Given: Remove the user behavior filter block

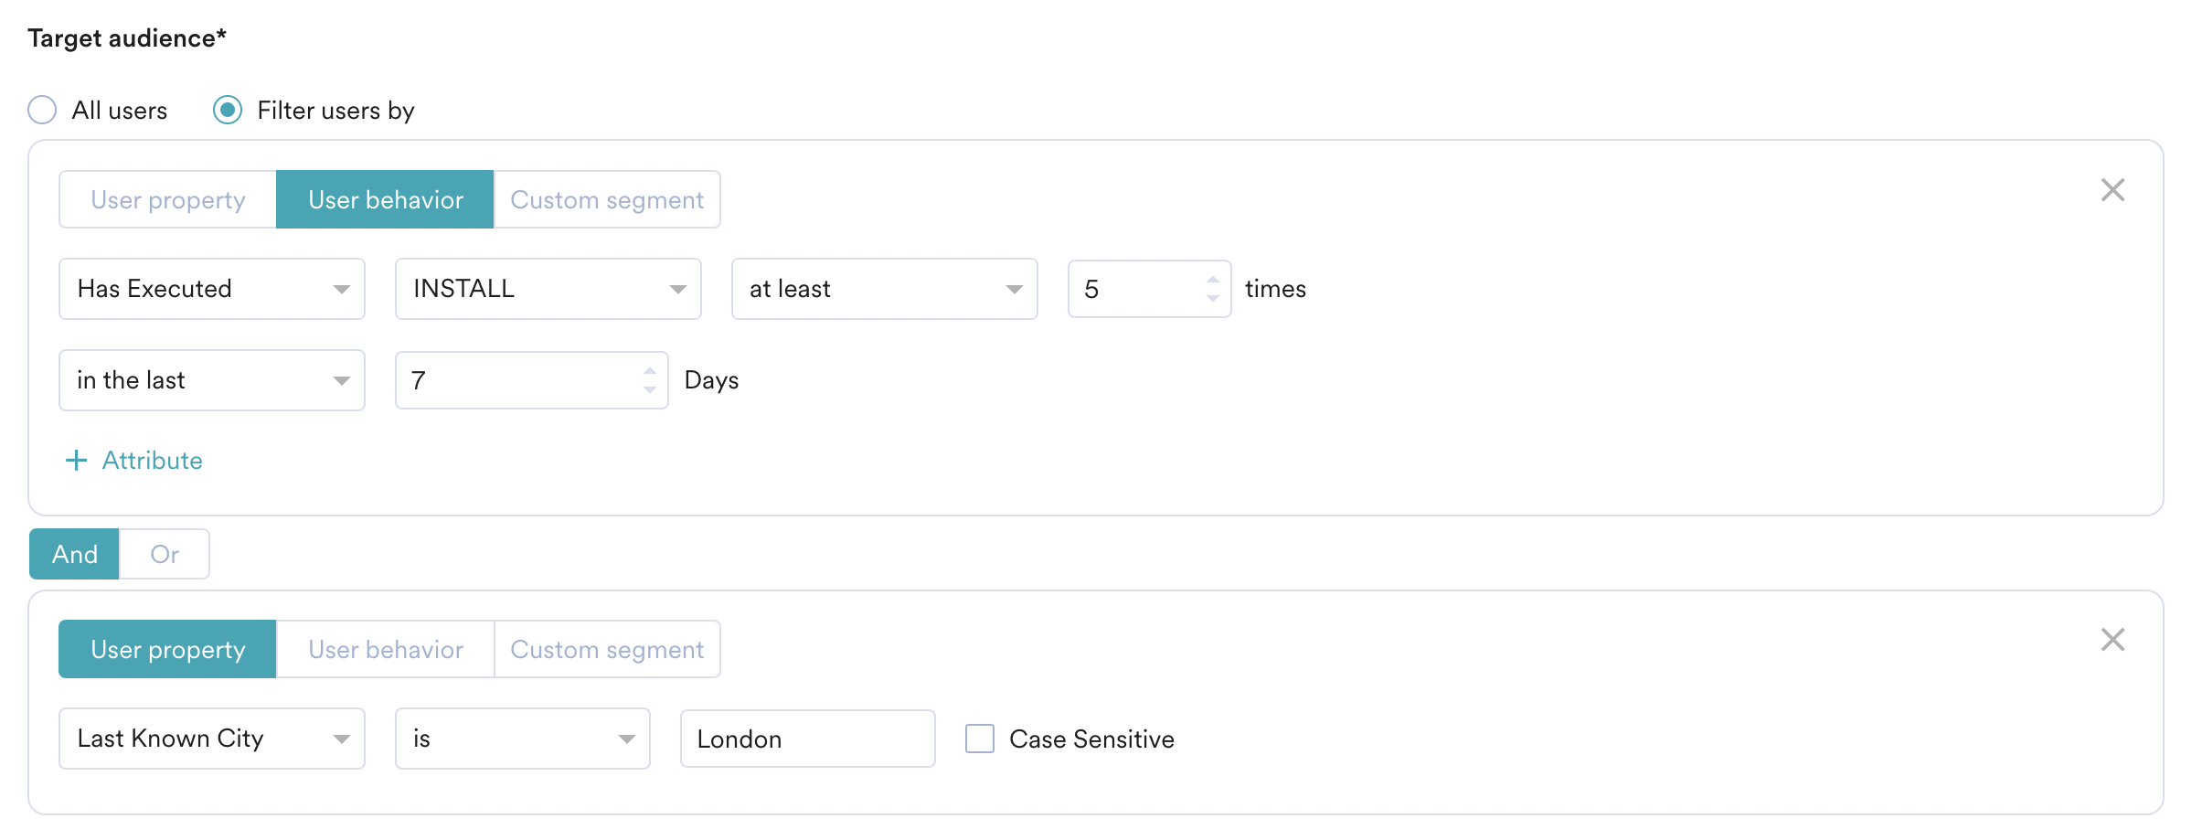Looking at the screenshot, I should [2112, 190].
